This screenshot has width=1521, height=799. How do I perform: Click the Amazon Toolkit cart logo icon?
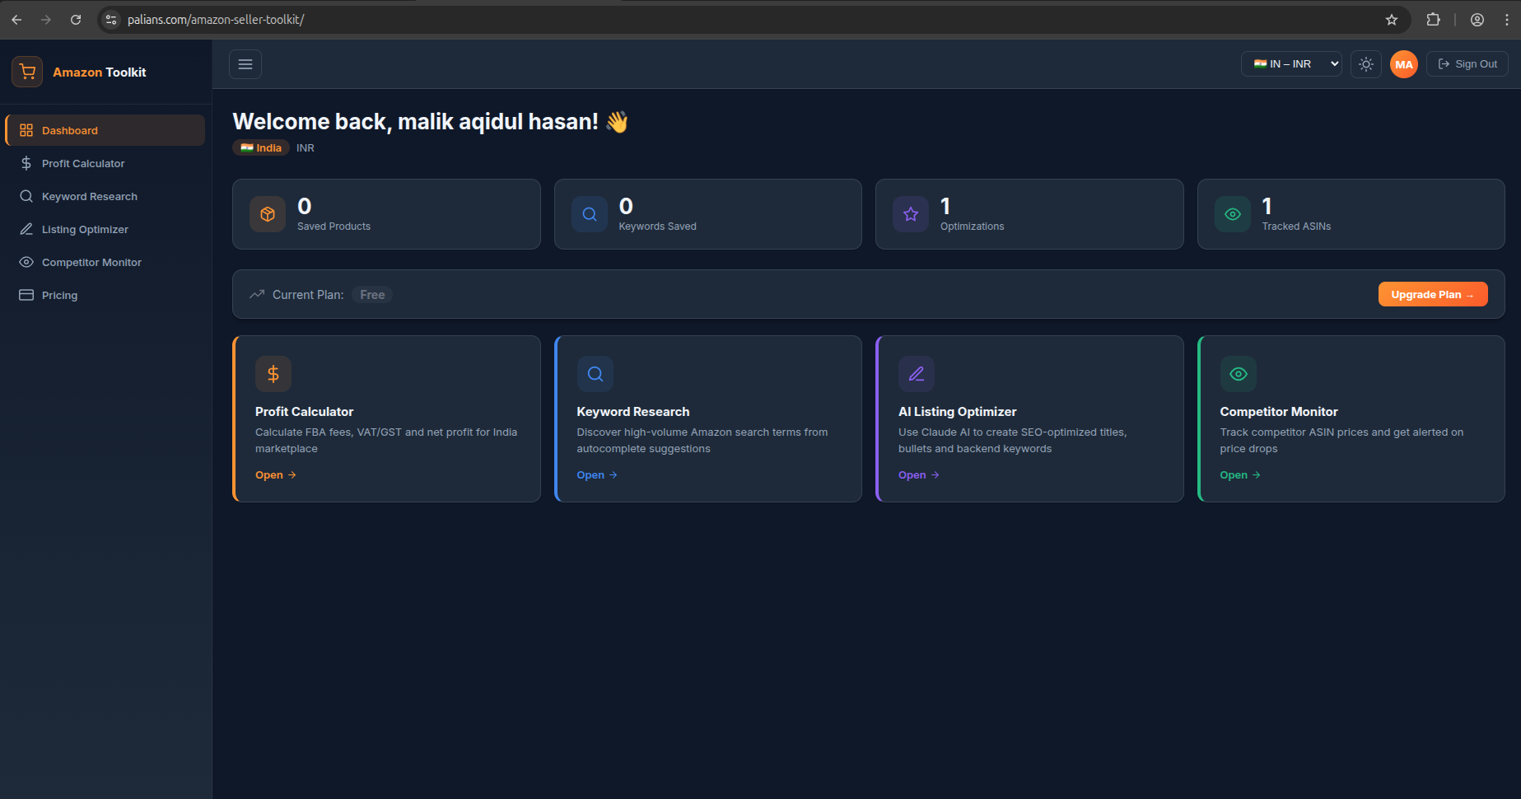coord(27,72)
